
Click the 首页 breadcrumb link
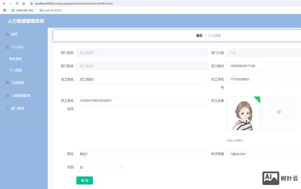pos(199,36)
